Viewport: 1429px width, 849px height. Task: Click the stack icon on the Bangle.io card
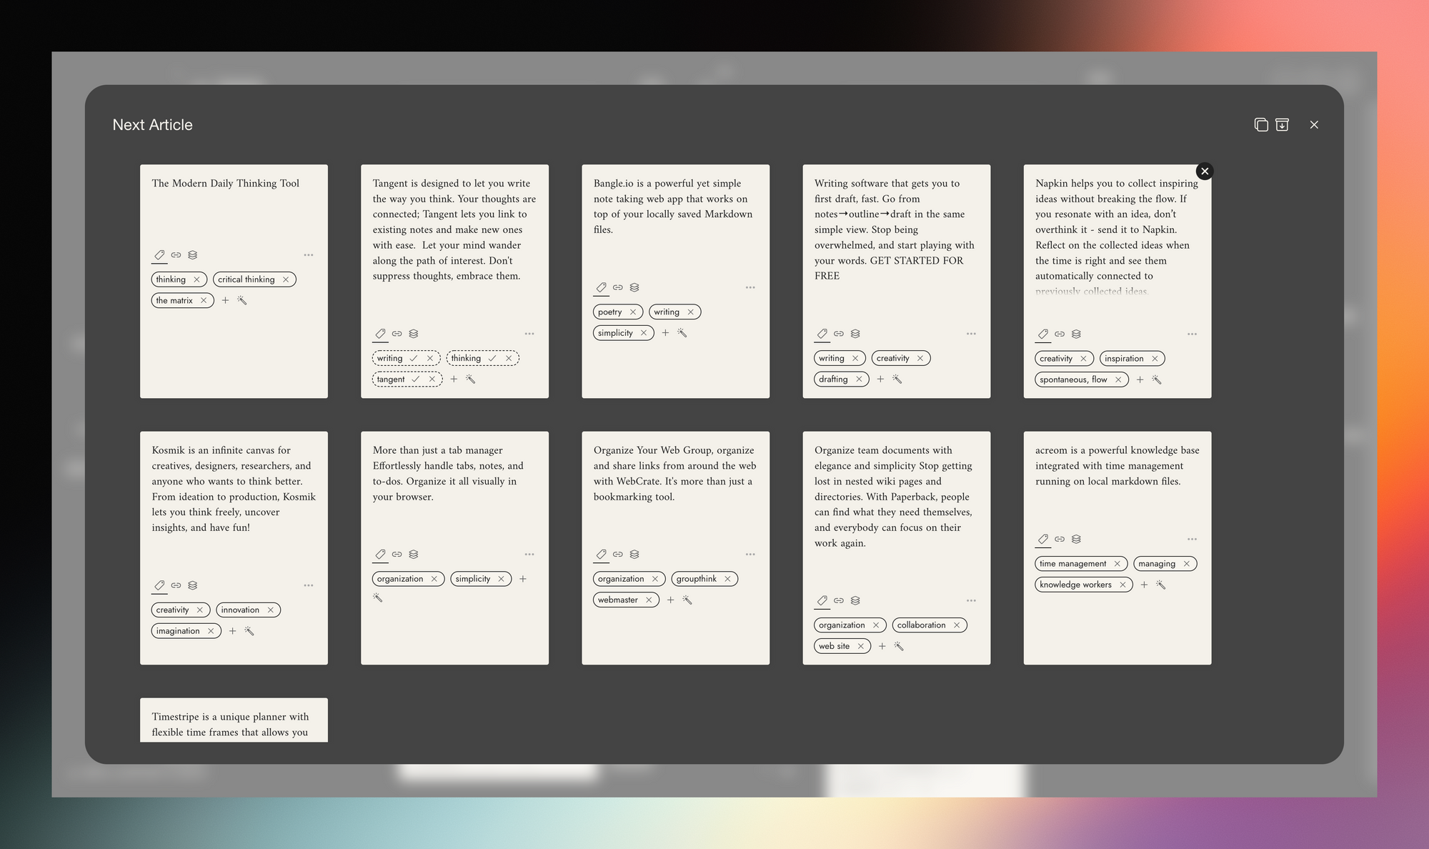click(634, 287)
